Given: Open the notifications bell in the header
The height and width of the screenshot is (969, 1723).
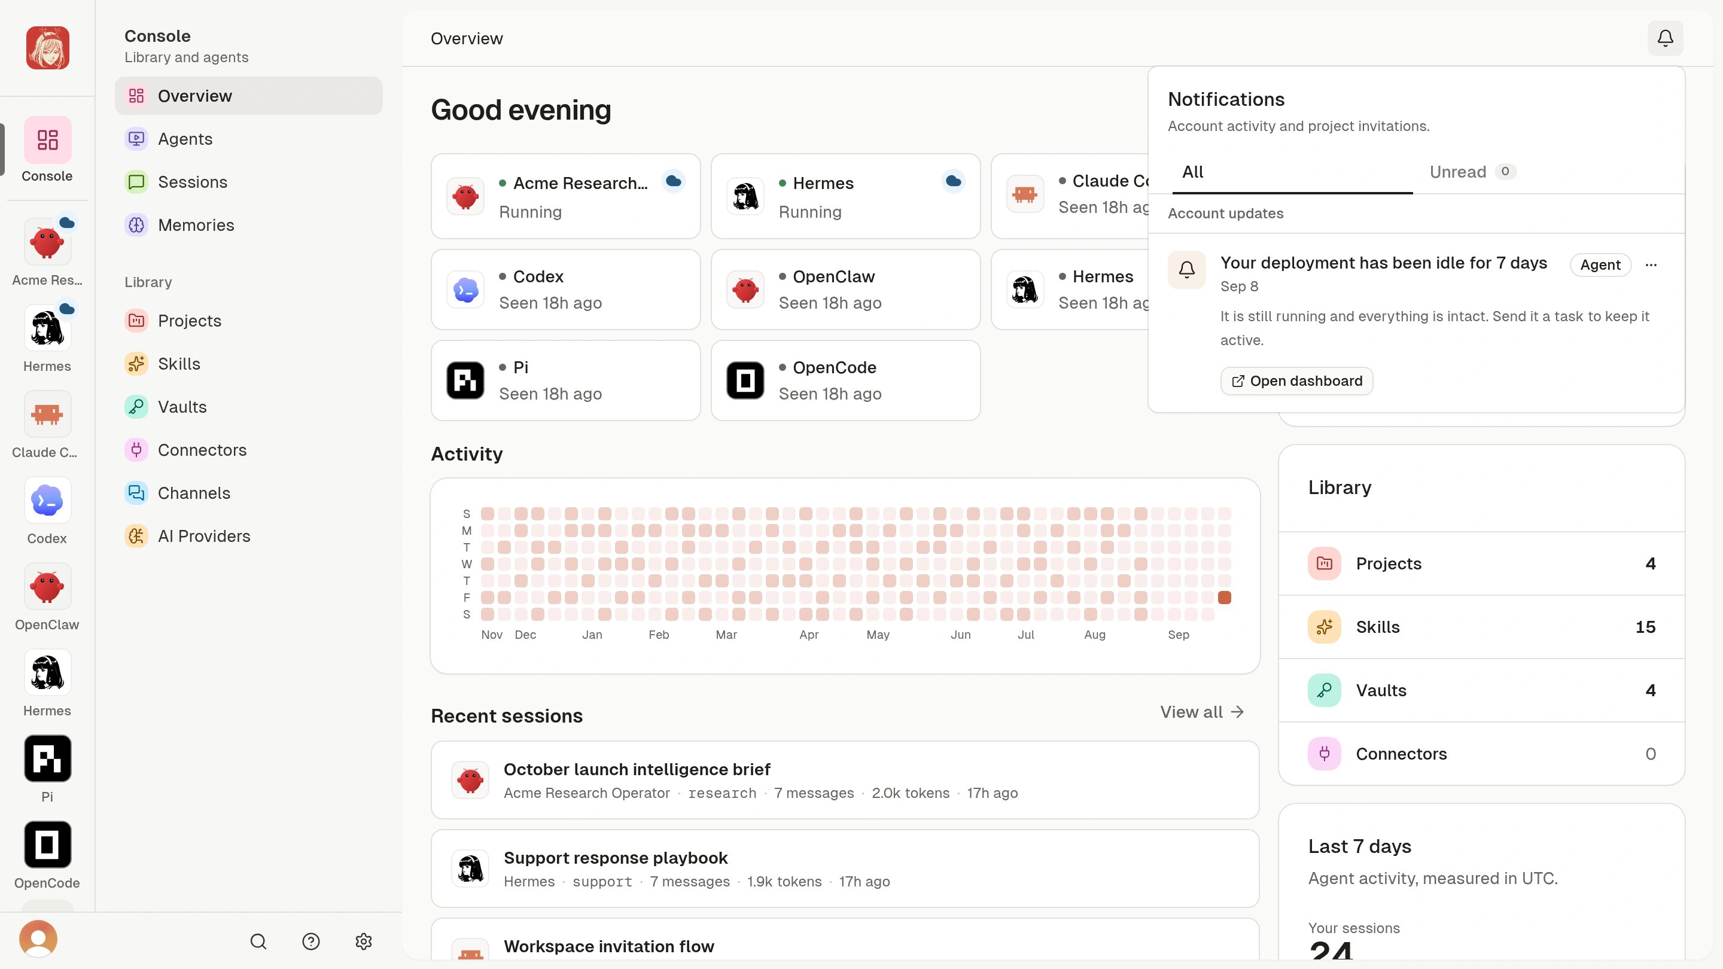Looking at the screenshot, I should [x=1665, y=38].
